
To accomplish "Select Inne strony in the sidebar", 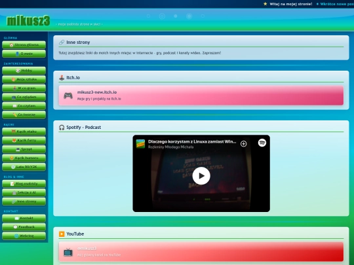I will point(24,202).
